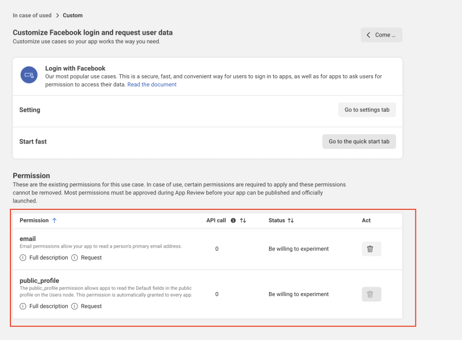This screenshot has width=462, height=340.
Task: Sort by Status using the arrows
Action: [x=290, y=220]
